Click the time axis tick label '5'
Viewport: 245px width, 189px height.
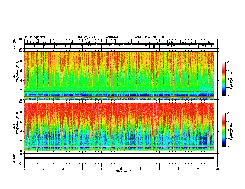click(x=121, y=169)
